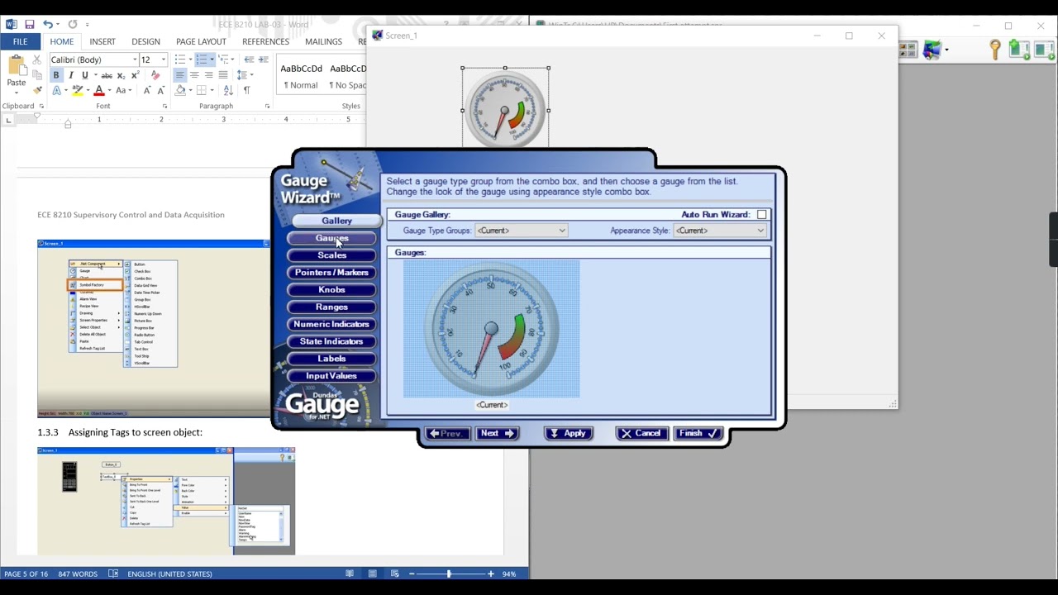Align text left in Word
Screen dimensions: 1058x595
coord(179,75)
